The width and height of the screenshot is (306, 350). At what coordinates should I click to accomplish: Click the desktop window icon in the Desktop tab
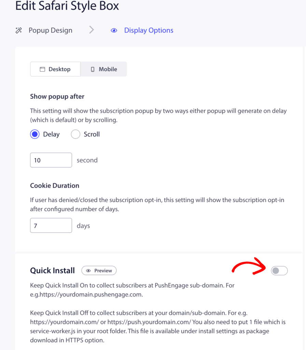coord(42,69)
